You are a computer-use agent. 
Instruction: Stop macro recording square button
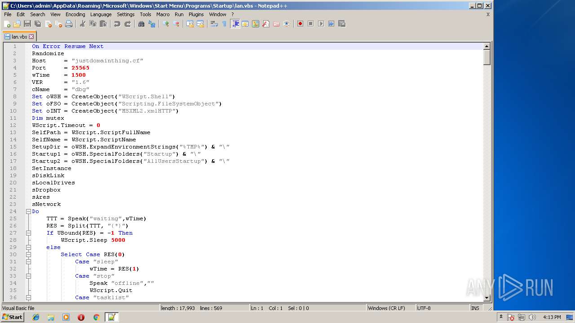pos(310,24)
